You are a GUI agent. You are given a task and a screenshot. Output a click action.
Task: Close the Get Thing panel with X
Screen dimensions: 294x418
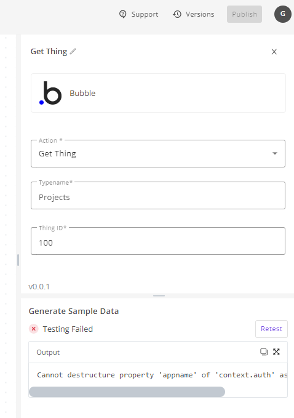(x=274, y=52)
